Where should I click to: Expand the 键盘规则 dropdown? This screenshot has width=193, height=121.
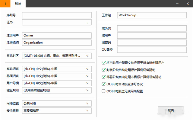(87, 90)
